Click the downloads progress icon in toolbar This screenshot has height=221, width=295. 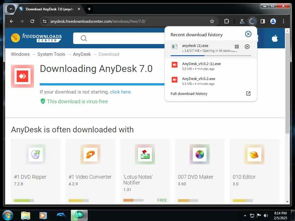point(252,21)
